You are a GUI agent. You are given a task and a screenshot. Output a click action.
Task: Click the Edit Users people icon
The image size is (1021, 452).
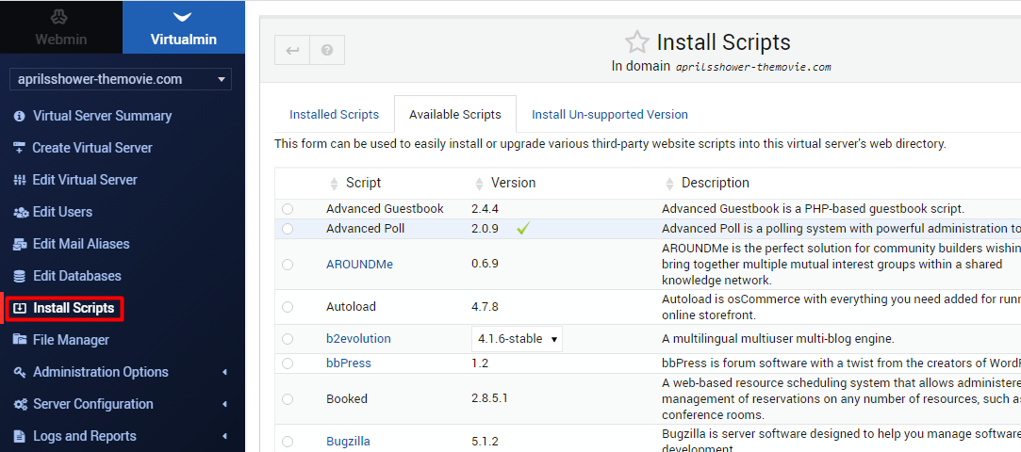click(x=20, y=212)
